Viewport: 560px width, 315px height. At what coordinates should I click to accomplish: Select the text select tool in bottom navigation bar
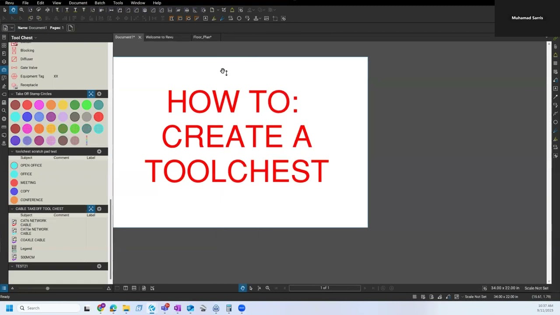coord(259,288)
